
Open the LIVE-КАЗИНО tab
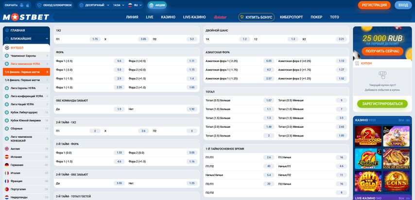[194, 17]
